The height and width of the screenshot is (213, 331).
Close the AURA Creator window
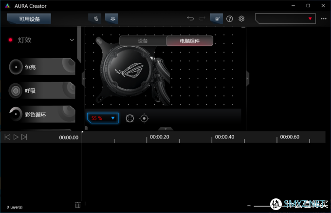(x=323, y=6)
